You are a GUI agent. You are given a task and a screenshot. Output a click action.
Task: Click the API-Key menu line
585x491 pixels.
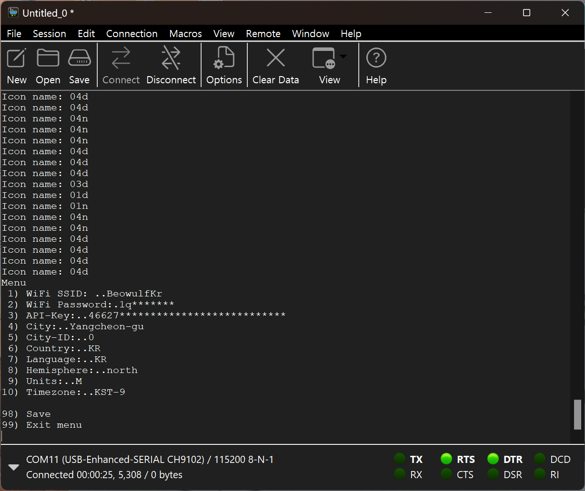coord(147,315)
